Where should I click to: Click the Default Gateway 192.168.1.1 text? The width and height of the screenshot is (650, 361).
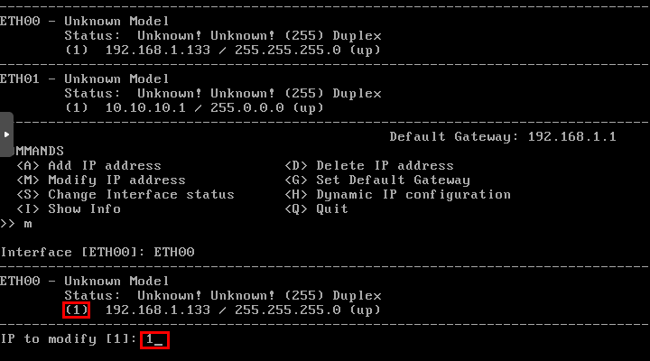(x=503, y=137)
